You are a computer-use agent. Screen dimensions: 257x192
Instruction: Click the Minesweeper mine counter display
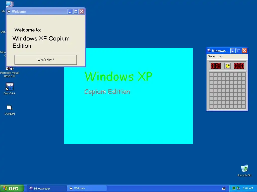coord(216,66)
